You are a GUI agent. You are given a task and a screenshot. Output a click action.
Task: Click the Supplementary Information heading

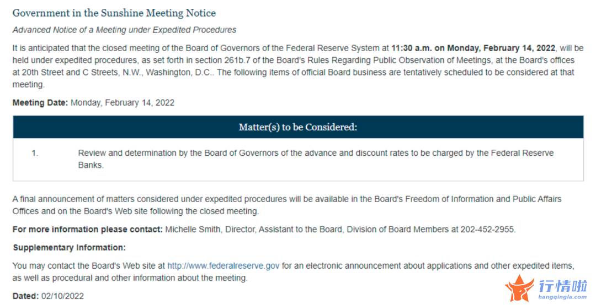69,248
